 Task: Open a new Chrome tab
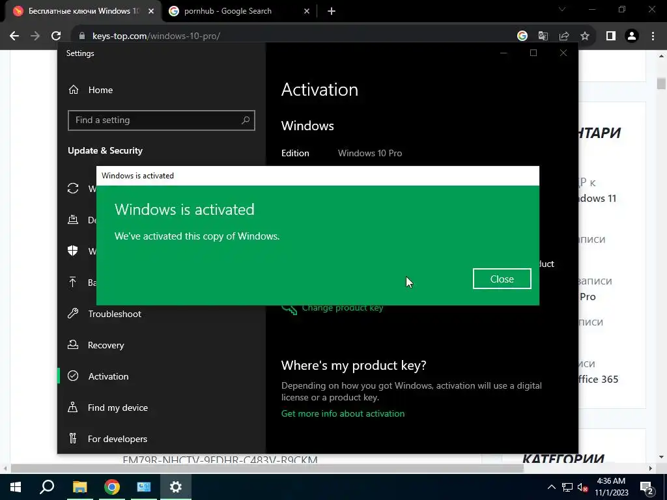[332, 11]
